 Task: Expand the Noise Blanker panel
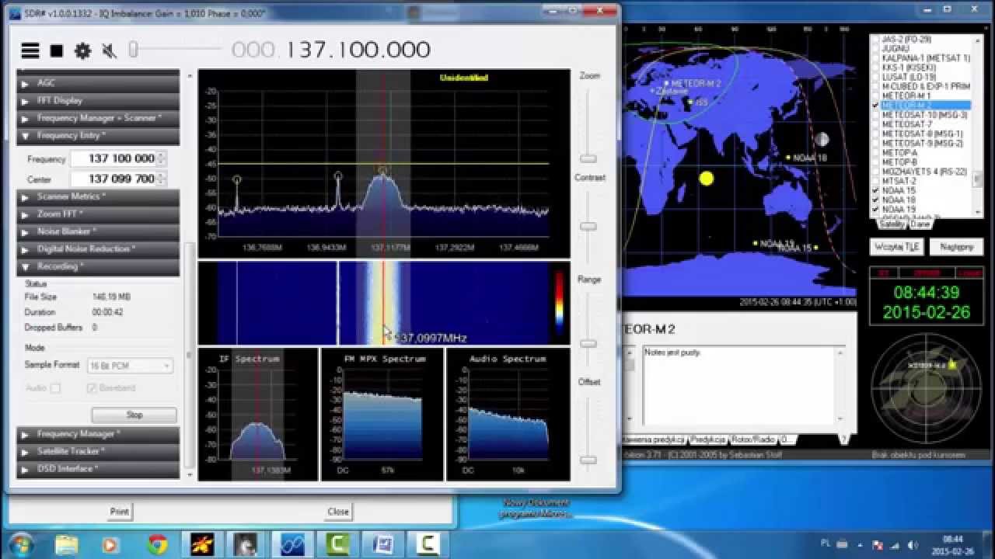[x=98, y=231]
